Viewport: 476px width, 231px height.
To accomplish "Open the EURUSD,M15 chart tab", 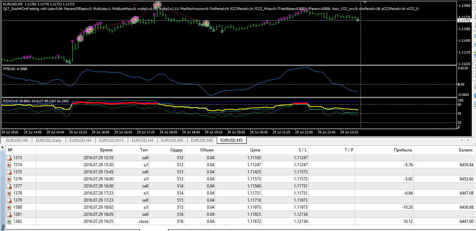I will tap(112, 140).
